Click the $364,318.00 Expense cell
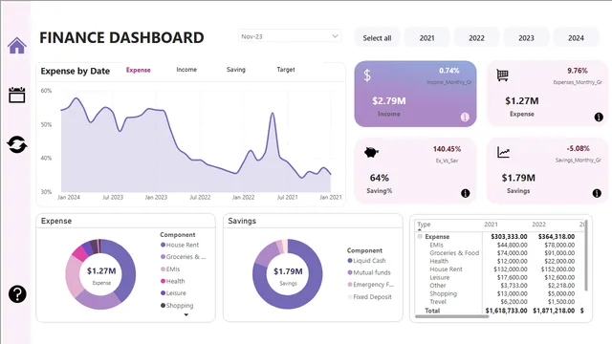 pyautogui.click(x=557, y=236)
